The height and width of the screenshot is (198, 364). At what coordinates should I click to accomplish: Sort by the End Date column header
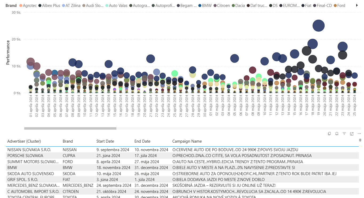[142, 141]
